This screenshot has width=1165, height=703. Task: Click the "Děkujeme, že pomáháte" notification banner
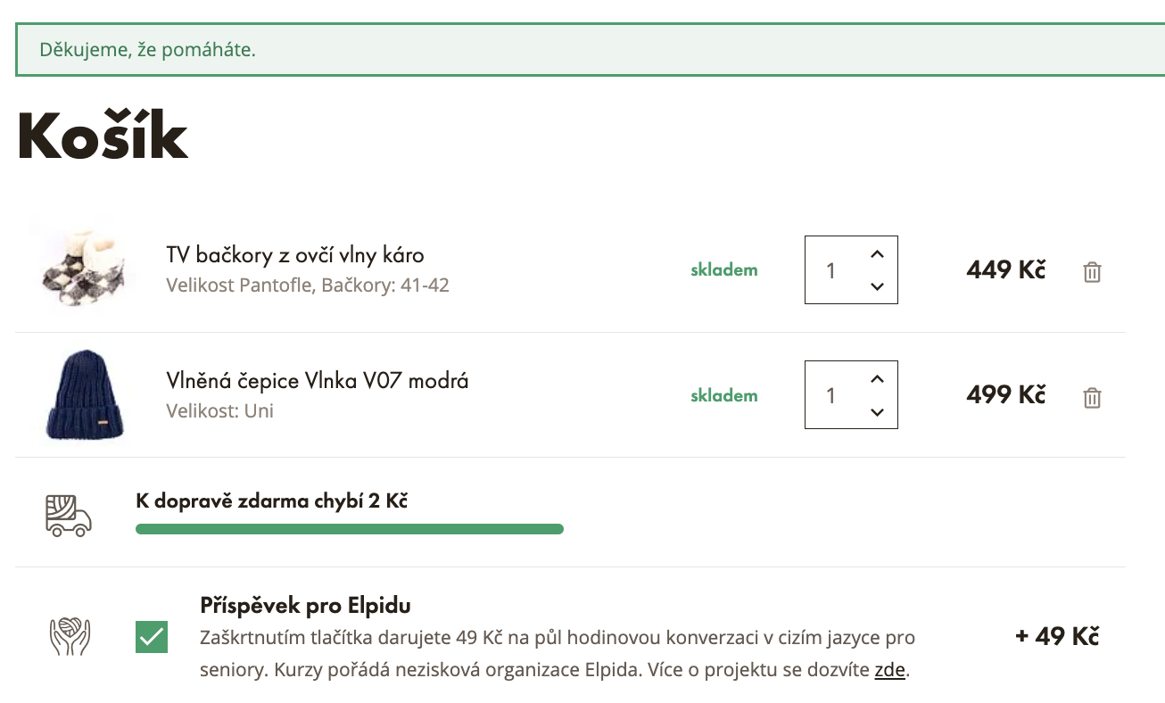pos(589,50)
